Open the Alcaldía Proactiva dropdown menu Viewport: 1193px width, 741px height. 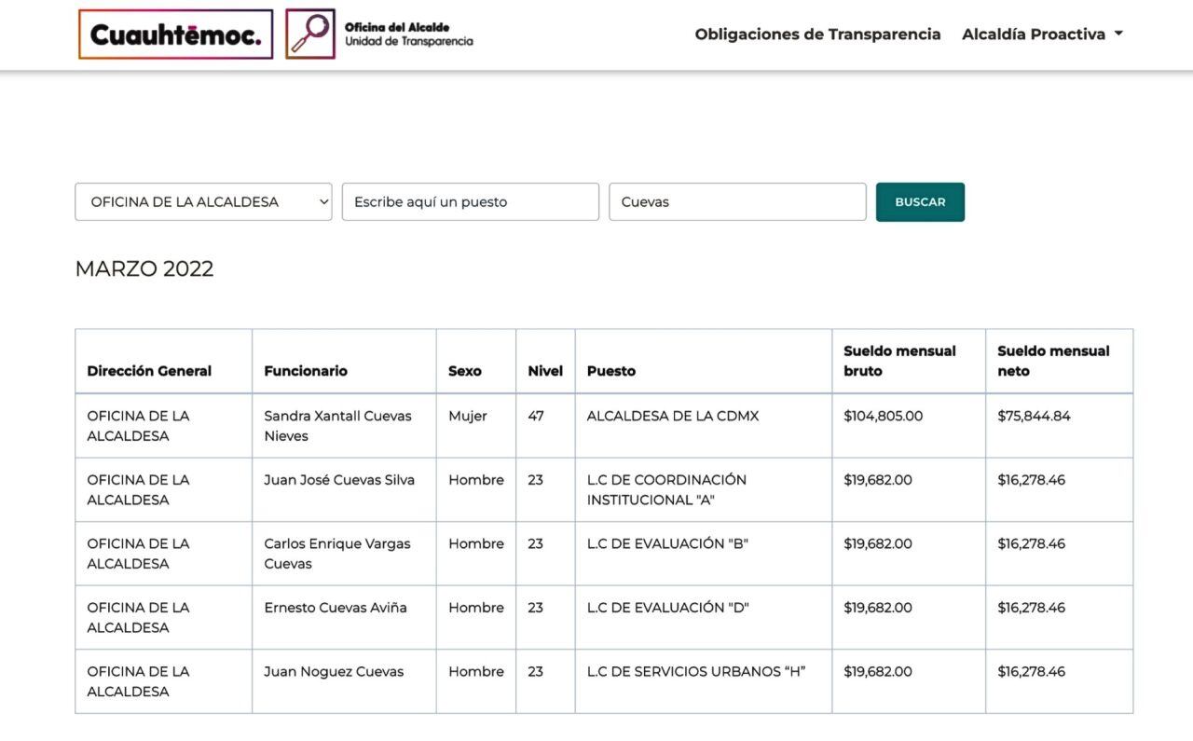(x=1035, y=34)
